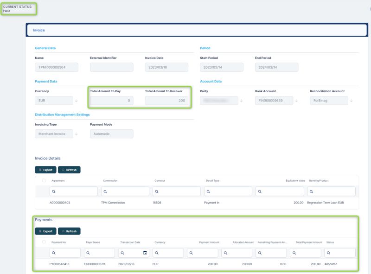Viewport: 371px width, 274px height.
Task: Click the Export button in the Payments panel
Action: pyautogui.click(x=45, y=230)
